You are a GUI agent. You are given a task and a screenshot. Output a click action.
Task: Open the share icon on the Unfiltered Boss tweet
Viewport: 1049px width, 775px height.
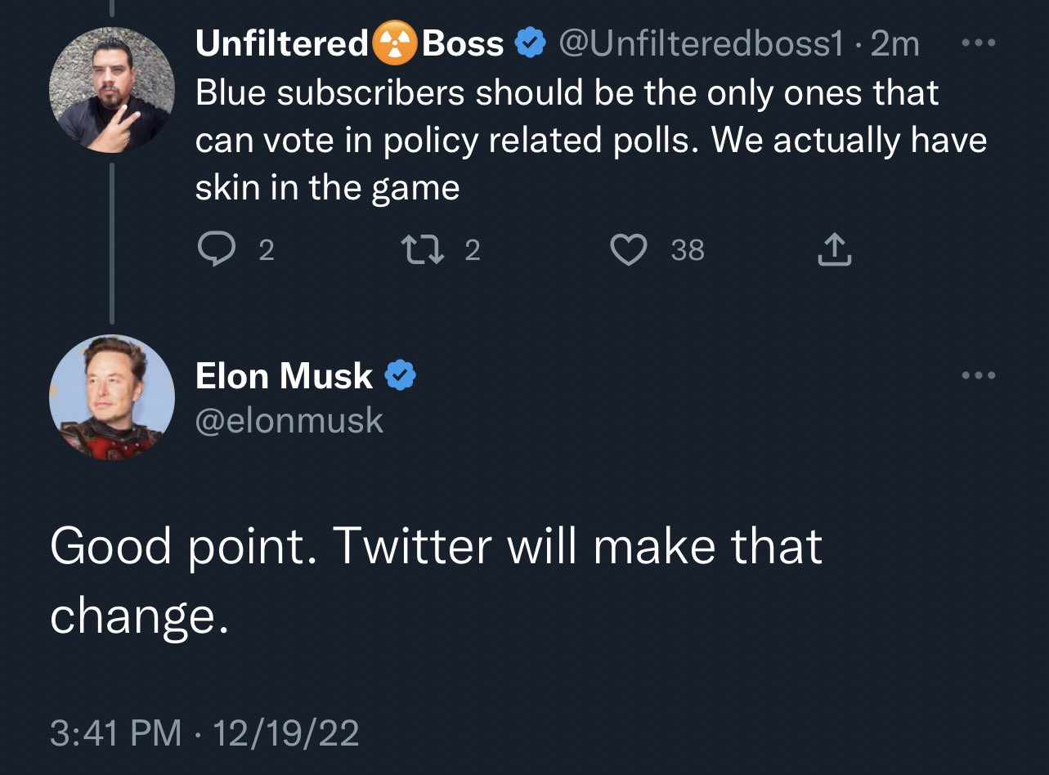tap(835, 250)
